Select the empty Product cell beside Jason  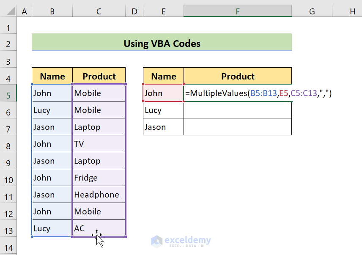pyautogui.click(x=237, y=127)
